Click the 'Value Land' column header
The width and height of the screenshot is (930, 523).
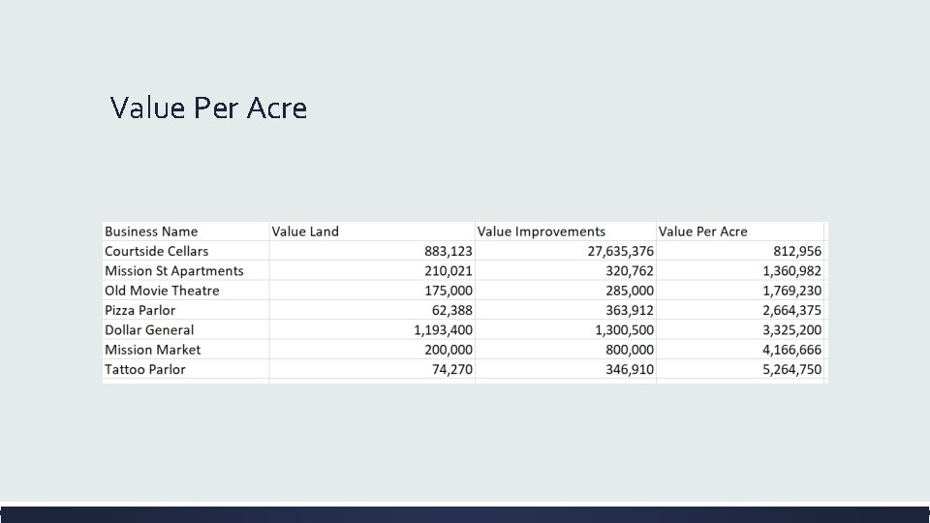click(x=305, y=231)
